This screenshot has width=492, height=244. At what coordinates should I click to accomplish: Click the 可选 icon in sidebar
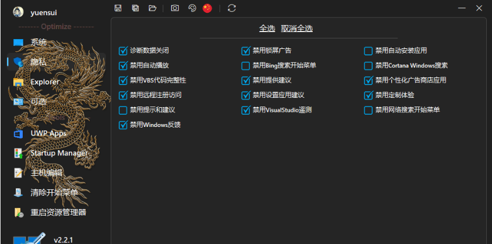(18, 101)
